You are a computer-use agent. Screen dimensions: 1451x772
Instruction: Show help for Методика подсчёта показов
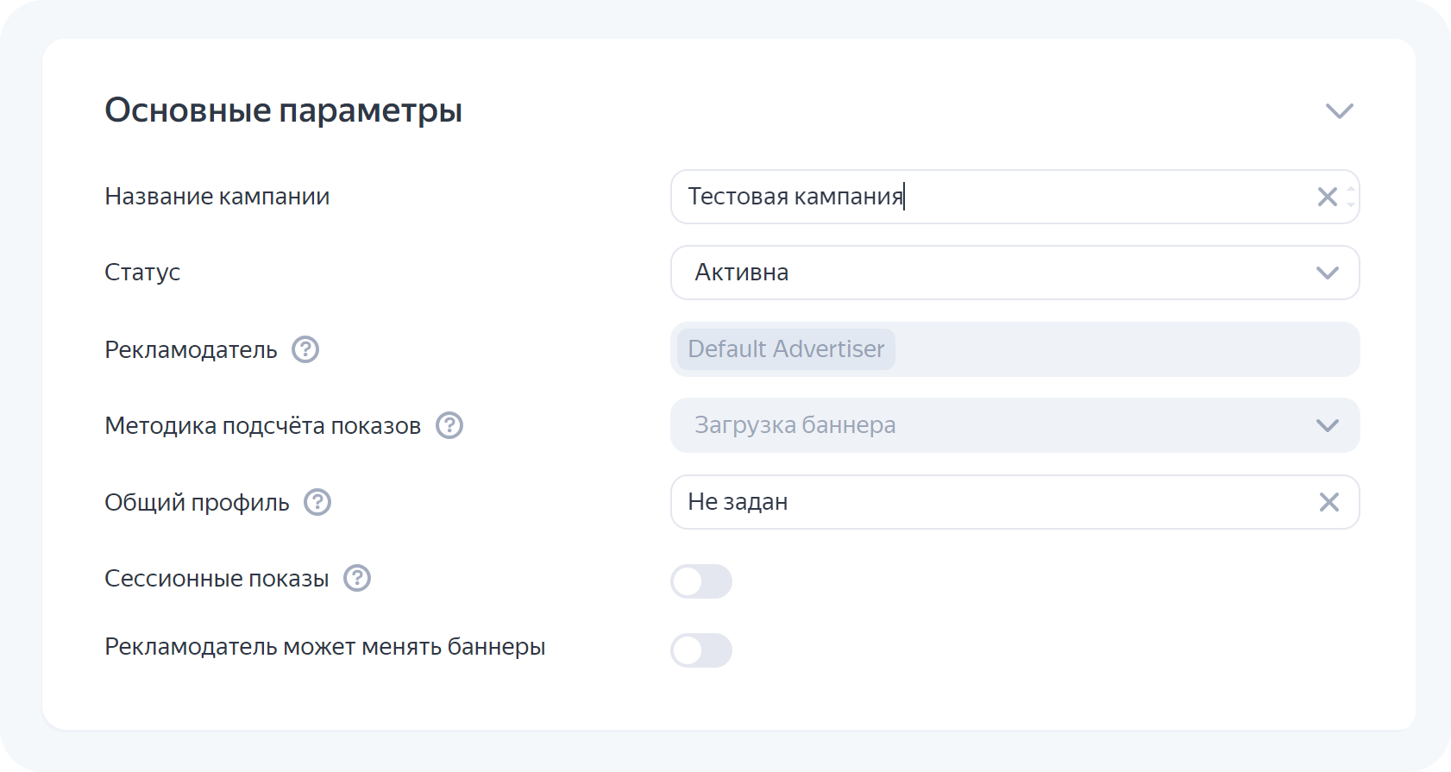click(449, 425)
